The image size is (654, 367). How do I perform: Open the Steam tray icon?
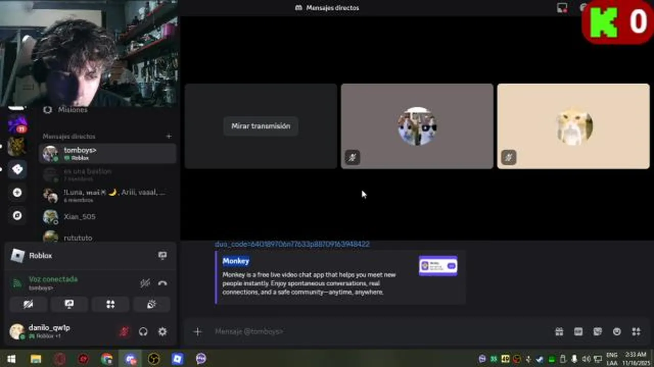pos(540,359)
